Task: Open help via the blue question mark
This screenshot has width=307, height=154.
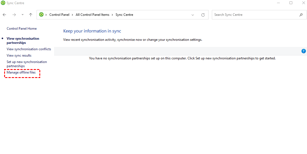Action: (303, 51)
